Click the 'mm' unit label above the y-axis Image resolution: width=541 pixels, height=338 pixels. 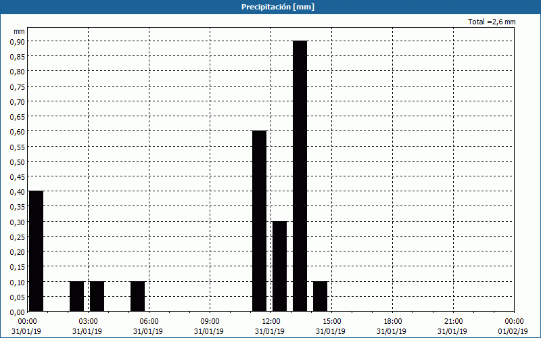pos(19,31)
